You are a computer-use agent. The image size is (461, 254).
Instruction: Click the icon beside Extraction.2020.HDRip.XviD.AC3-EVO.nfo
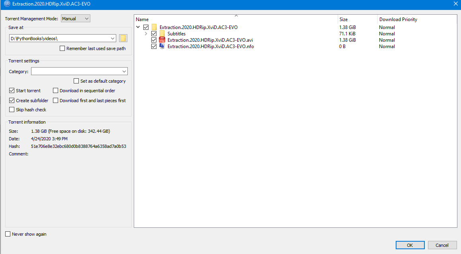(x=162, y=46)
